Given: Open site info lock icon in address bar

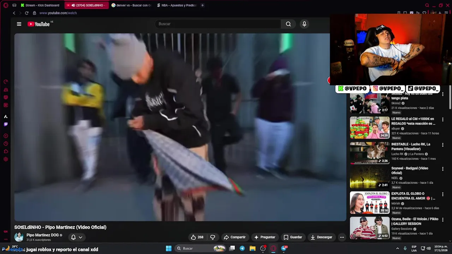Looking at the screenshot, I should (x=34, y=13).
